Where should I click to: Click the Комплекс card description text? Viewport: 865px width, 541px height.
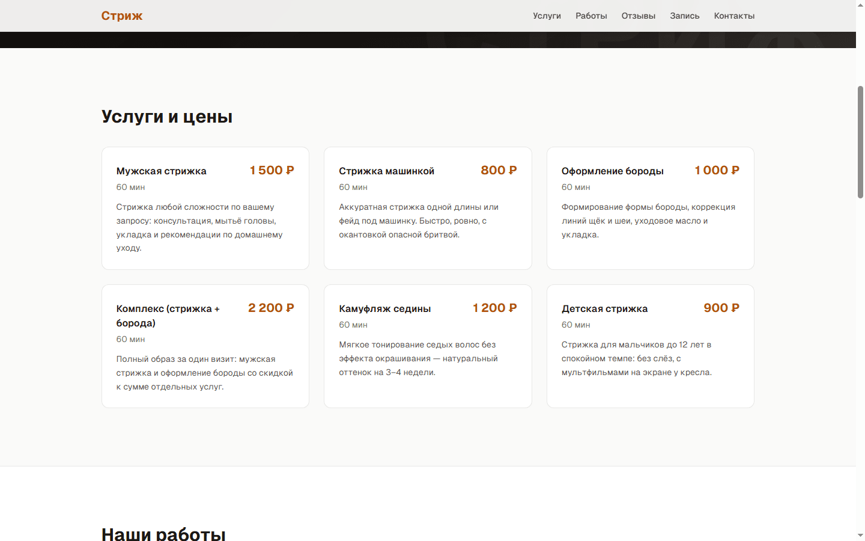pos(205,373)
